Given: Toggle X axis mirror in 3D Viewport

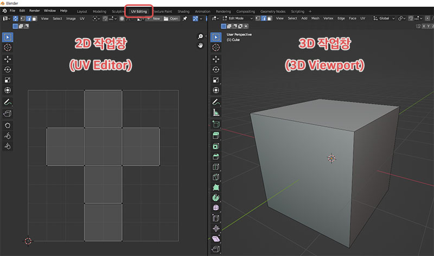Looking at the screenshot, I should click(424, 26).
